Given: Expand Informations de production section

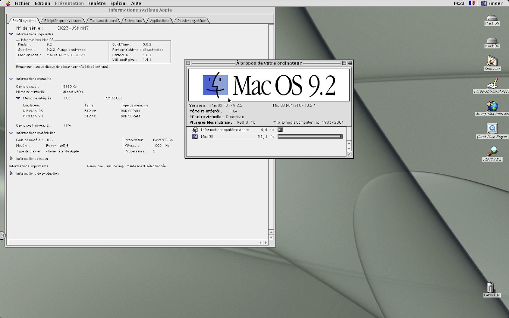Looking at the screenshot, I should coord(11,173).
